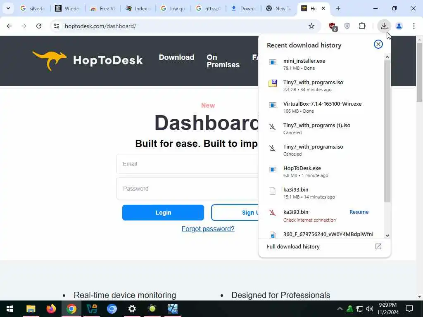Viewport: 423px width, 317px height.
Task: Resume the failed ka3i93.bin download
Action: tap(359, 212)
